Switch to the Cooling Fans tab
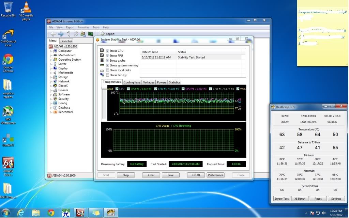 point(132,82)
